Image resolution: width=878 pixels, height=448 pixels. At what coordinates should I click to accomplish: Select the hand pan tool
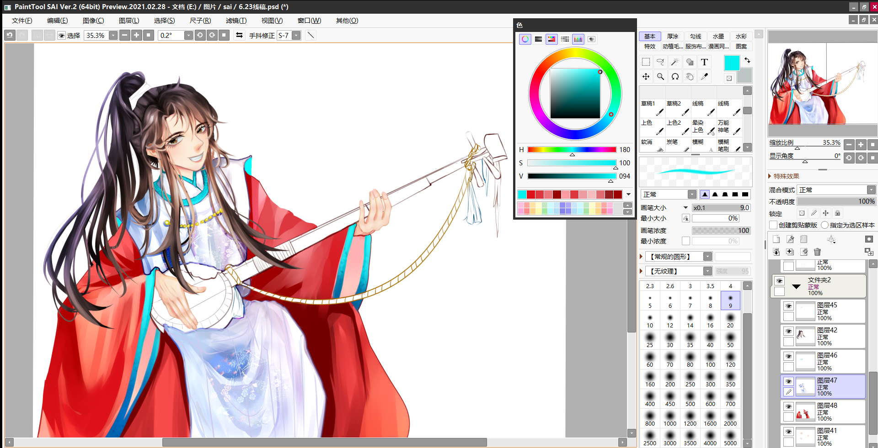690,77
